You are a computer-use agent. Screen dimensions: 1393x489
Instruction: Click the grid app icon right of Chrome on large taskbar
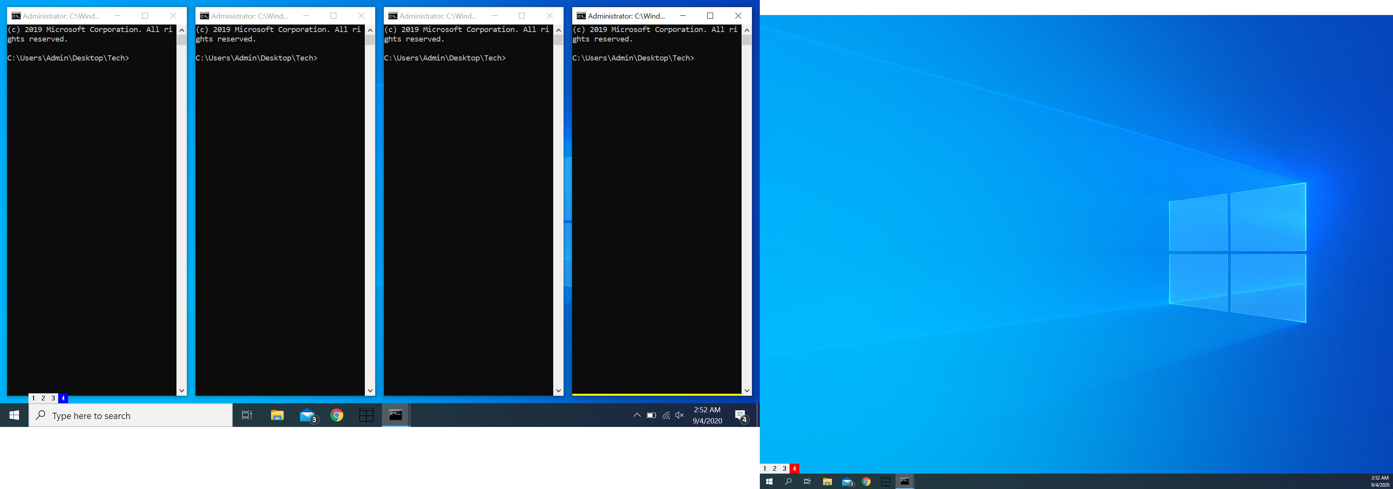click(x=366, y=415)
